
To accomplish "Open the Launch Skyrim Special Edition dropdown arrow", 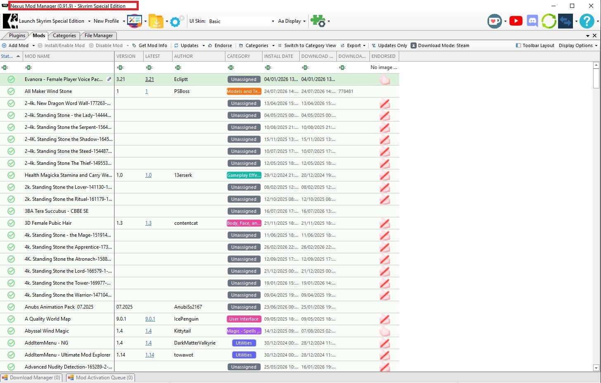I will (89, 21).
